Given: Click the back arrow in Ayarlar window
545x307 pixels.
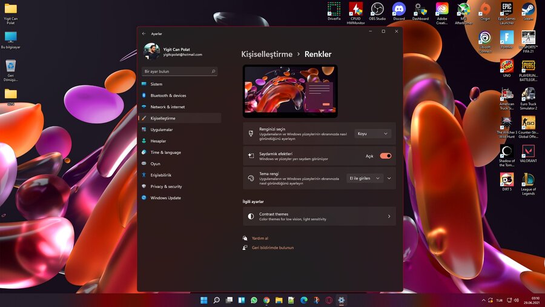Looking at the screenshot, I should coord(144,34).
